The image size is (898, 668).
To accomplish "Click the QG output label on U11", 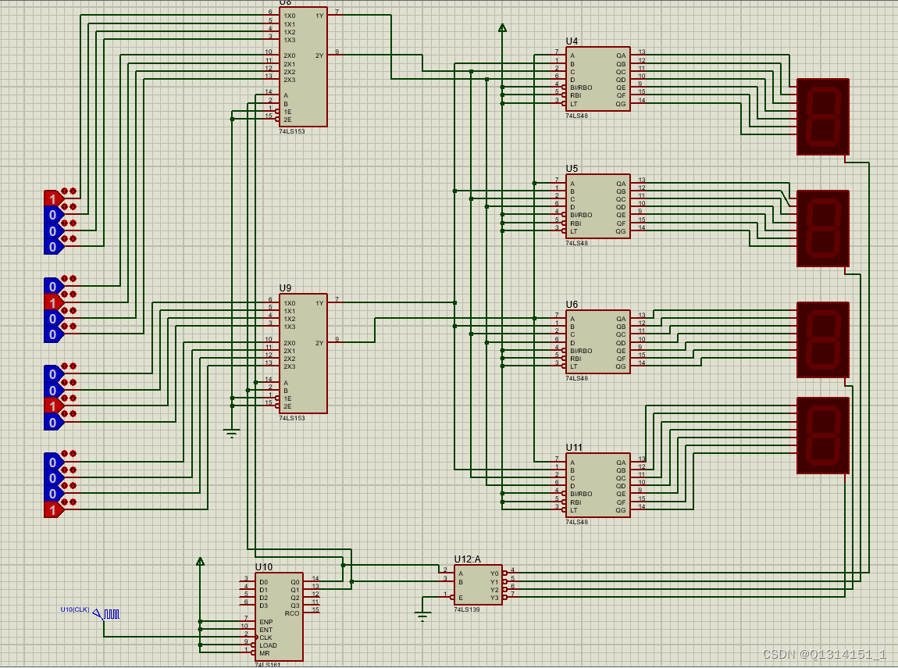I will point(621,510).
